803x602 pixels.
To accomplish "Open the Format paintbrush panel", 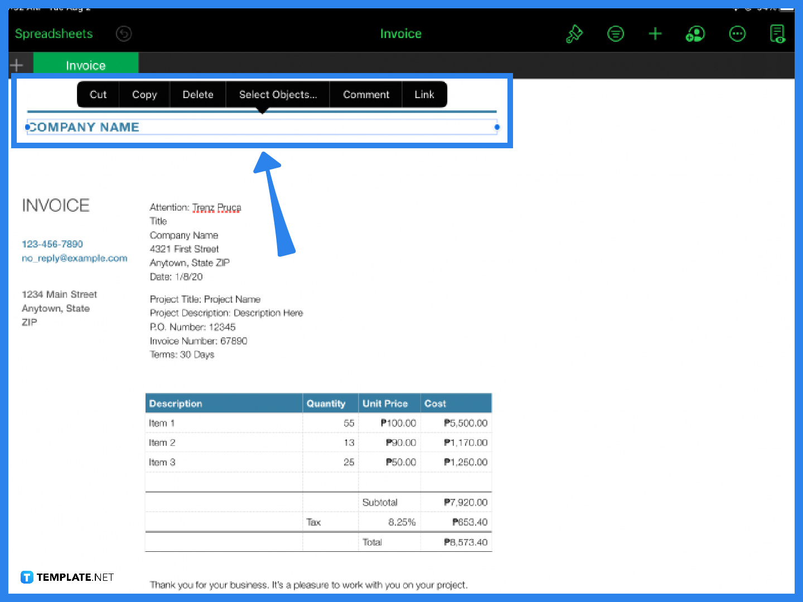I will [x=574, y=33].
